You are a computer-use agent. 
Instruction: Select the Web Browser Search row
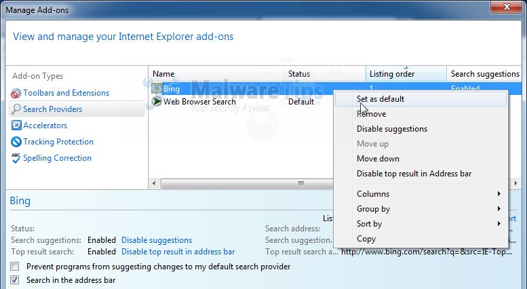(x=199, y=102)
